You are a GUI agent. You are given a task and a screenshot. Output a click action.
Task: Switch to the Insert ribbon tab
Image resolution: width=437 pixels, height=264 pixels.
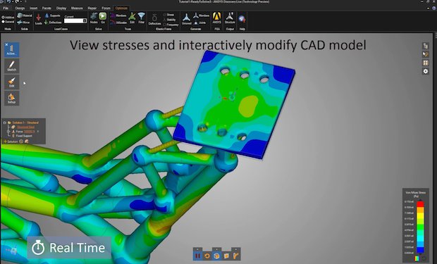point(33,8)
